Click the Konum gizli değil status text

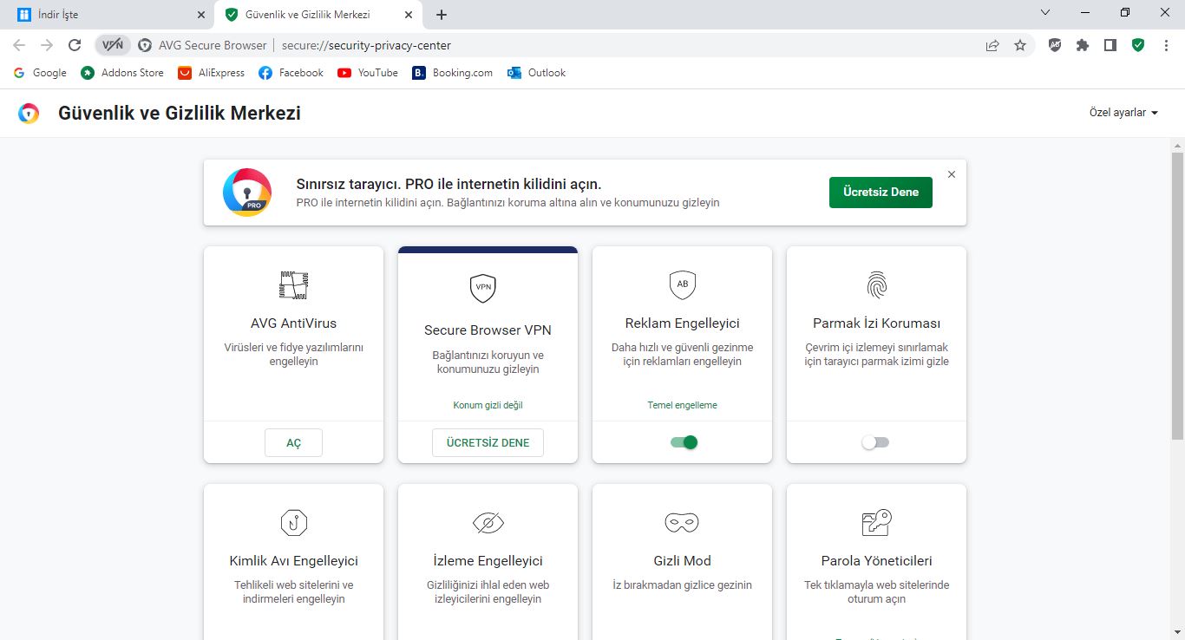488,405
